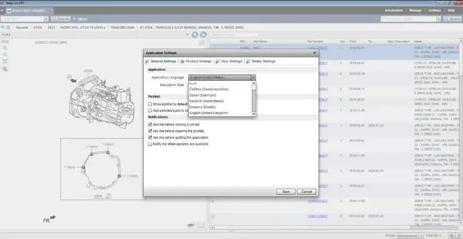Image resolution: width=463 pixels, height=239 pixels.
Task: Click the User Settings wrench icon
Action: coord(218,61)
